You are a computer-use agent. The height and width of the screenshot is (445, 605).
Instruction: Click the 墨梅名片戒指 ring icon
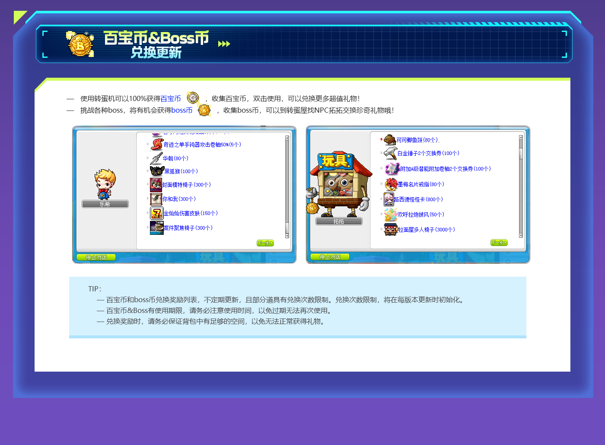coord(391,184)
